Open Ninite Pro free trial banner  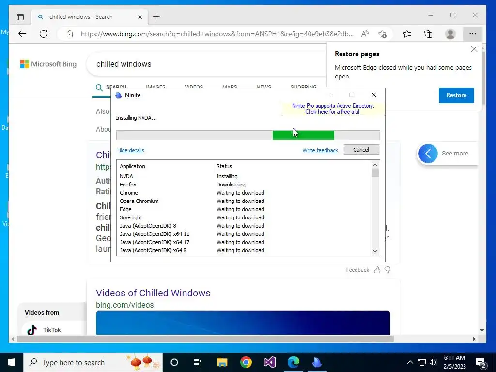pos(333,109)
